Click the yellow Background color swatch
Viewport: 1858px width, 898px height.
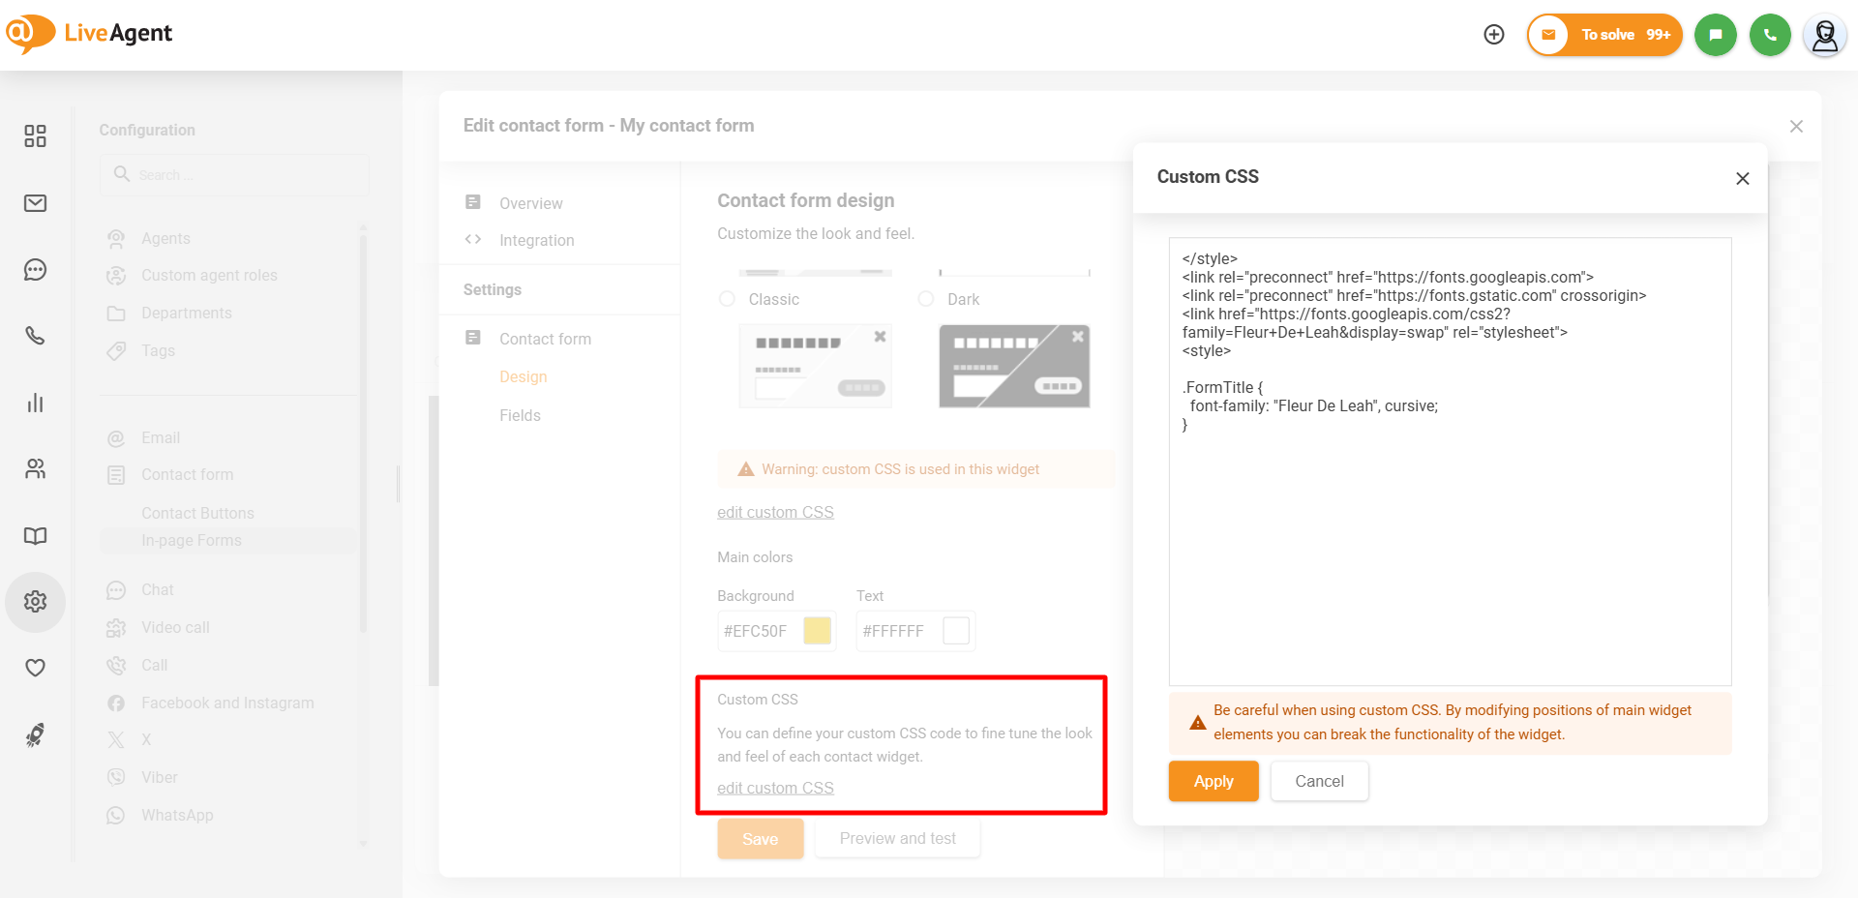coord(818,631)
